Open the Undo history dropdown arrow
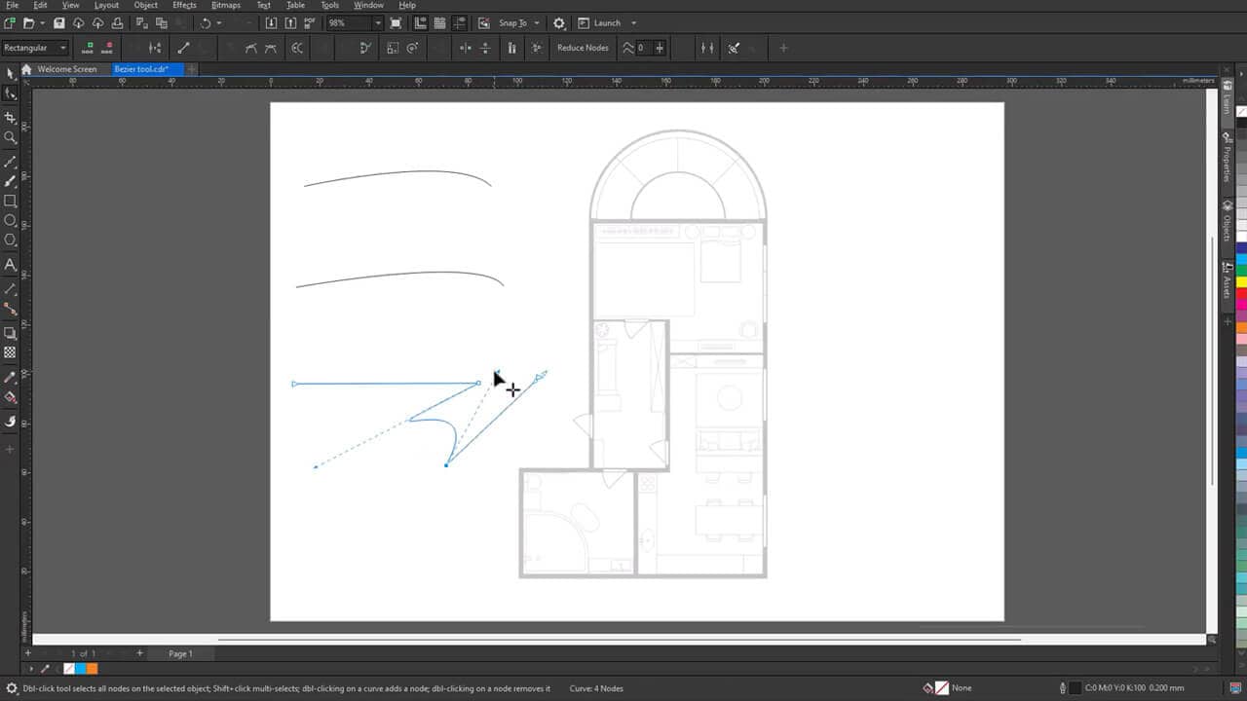The width and height of the screenshot is (1247, 701). click(219, 23)
